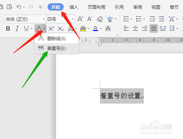The height and width of the screenshot is (139, 183).
Task: Open the 章节 tab
Action: point(174,7)
